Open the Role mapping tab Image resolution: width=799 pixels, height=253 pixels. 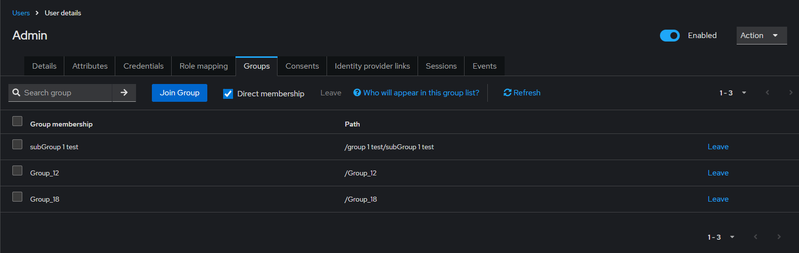coord(204,66)
